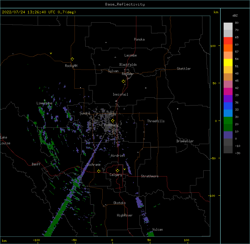Pick the red color swatch in dBZ legend
This screenshot has height=244, width=250.
click(228, 41)
